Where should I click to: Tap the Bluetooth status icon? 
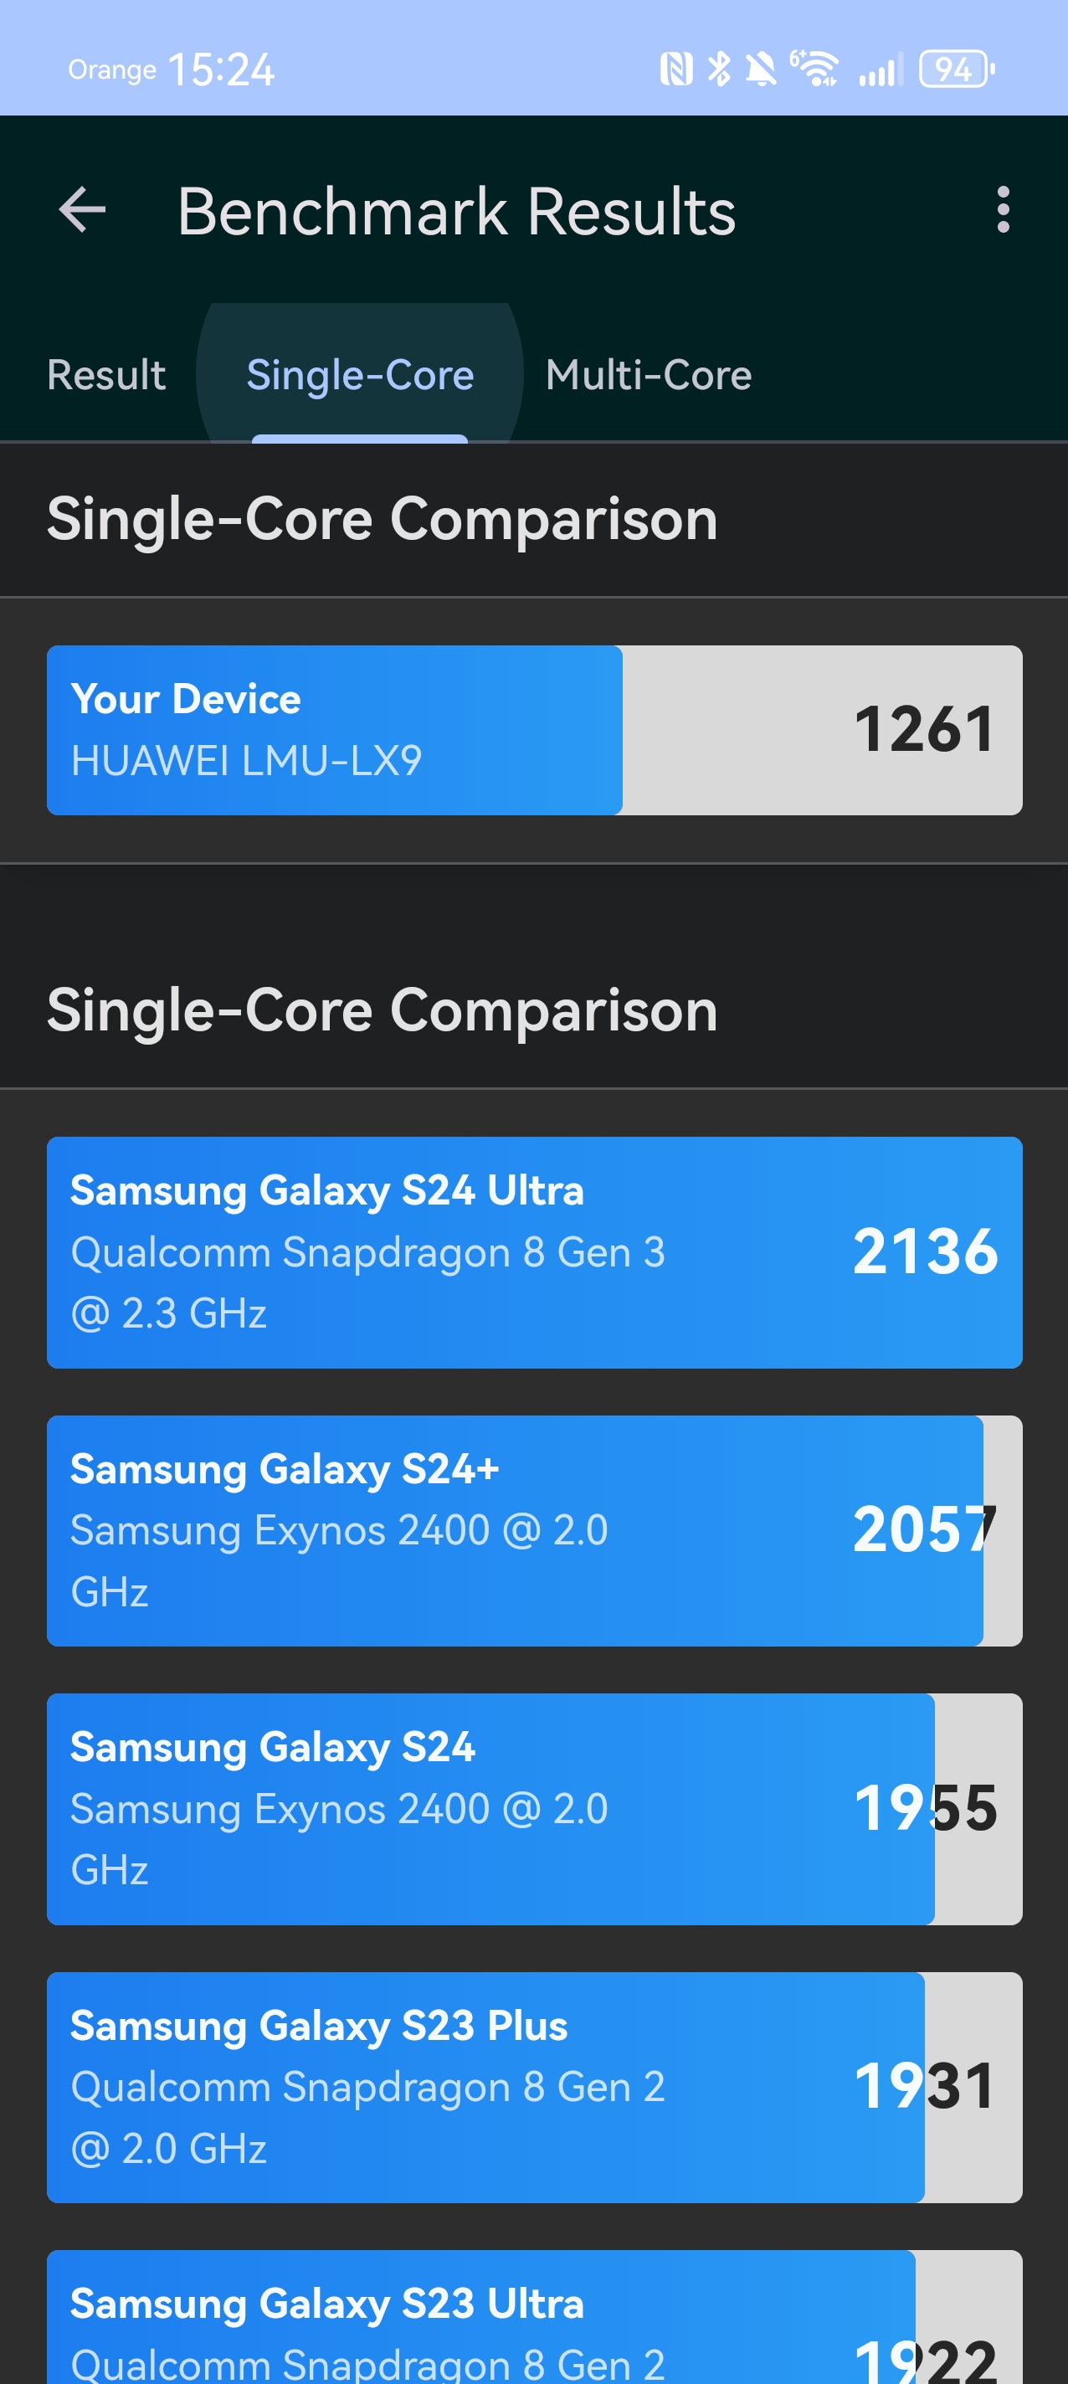pyautogui.click(x=719, y=69)
